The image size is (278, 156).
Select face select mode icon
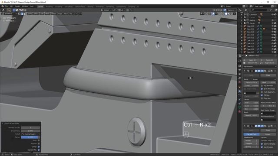(25, 13)
